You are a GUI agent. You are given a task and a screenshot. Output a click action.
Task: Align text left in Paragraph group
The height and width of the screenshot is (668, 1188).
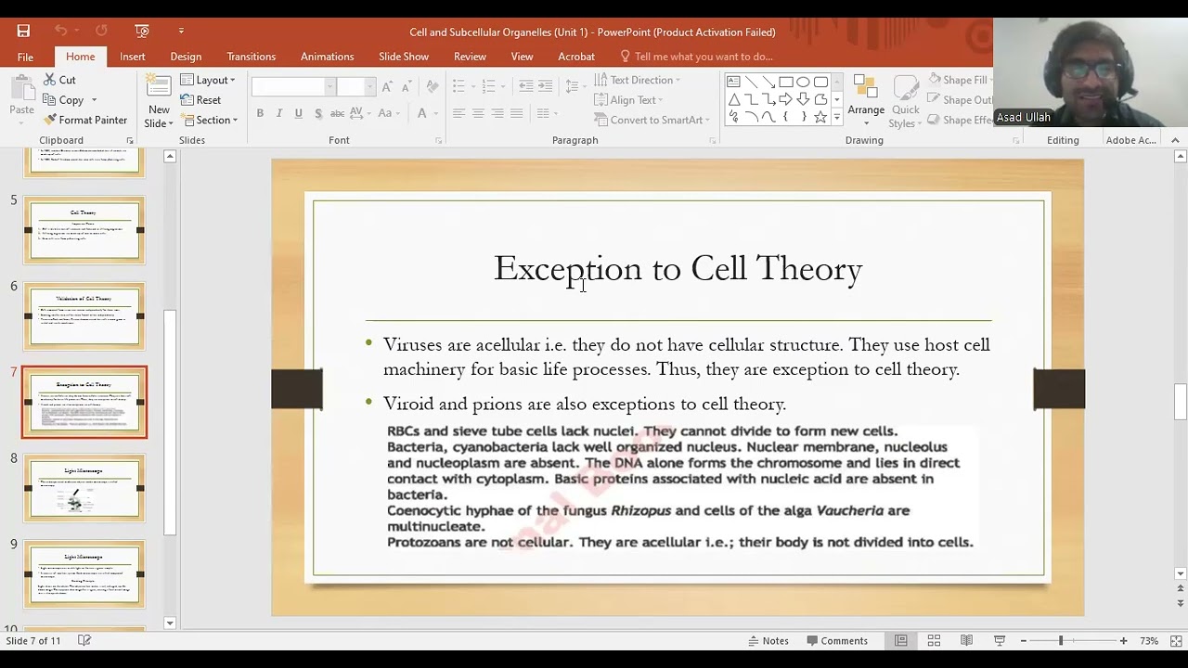458,113
